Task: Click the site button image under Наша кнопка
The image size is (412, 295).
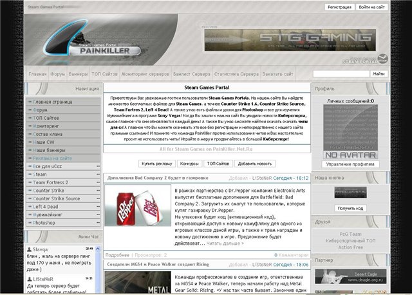Action: click(x=350, y=193)
